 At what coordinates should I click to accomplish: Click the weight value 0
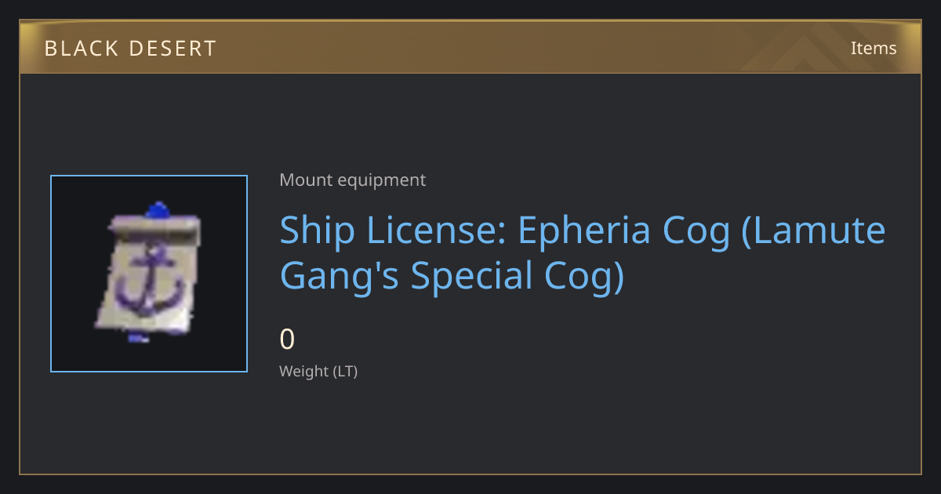coord(287,340)
